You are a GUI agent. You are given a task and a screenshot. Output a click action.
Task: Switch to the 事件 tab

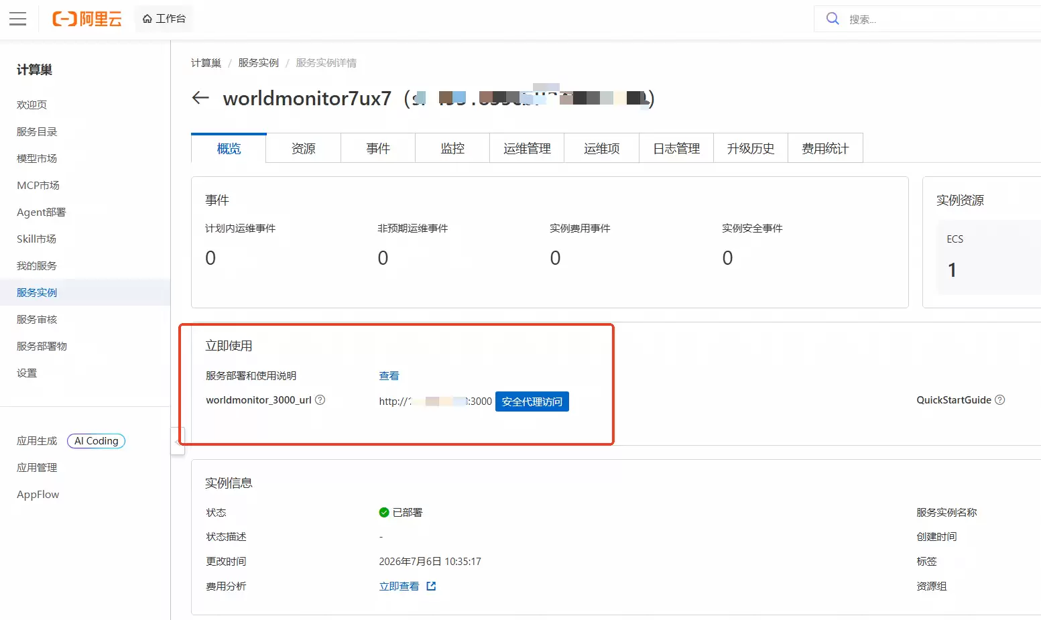point(378,148)
